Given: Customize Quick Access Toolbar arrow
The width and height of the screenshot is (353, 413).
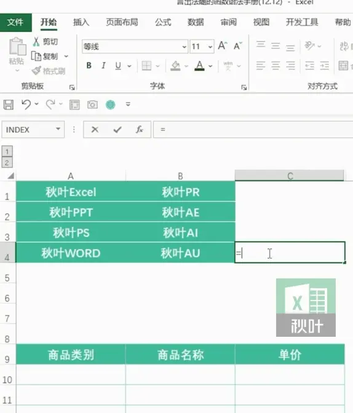Looking at the screenshot, I should tap(128, 104).
